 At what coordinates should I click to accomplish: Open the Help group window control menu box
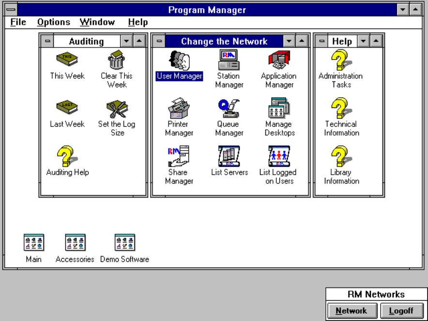[x=322, y=41]
